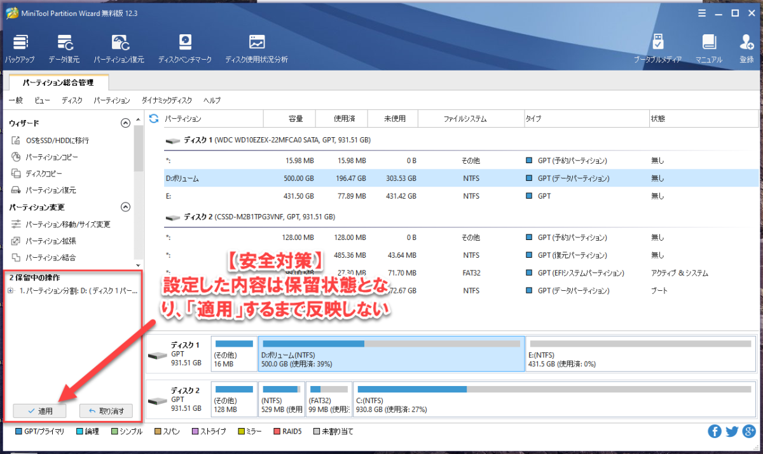The image size is (763, 454).
Task: Click the 登録 user icon
Action: click(x=746, y=43)
